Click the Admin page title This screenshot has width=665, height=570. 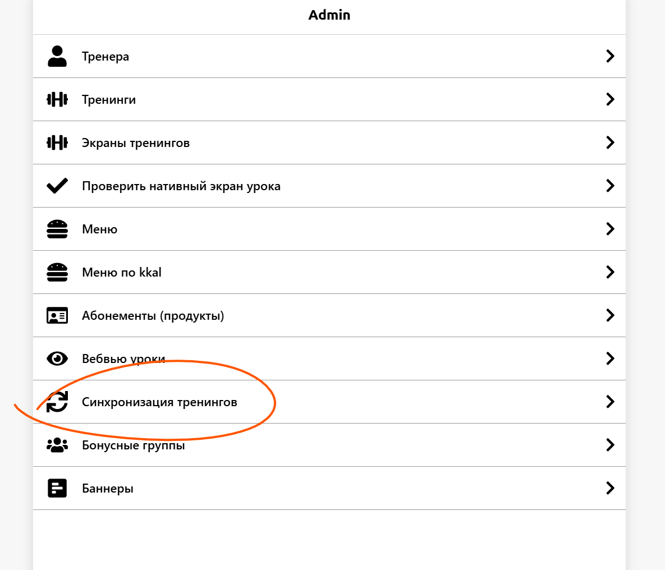(329, 15)
